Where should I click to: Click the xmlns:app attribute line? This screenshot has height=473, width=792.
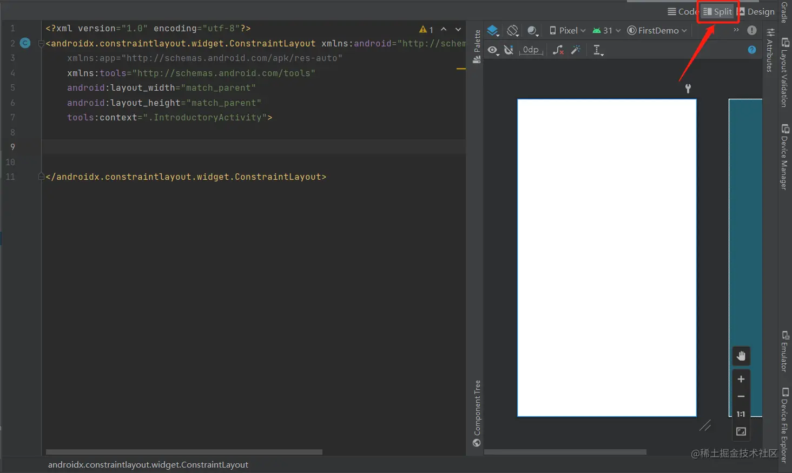(204, 58)
